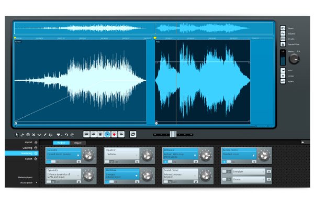Viewport: 314px width, 207px height.
Task: Open the marker triangle dropdown in toolbar
Action: click(x=59, y=135)
